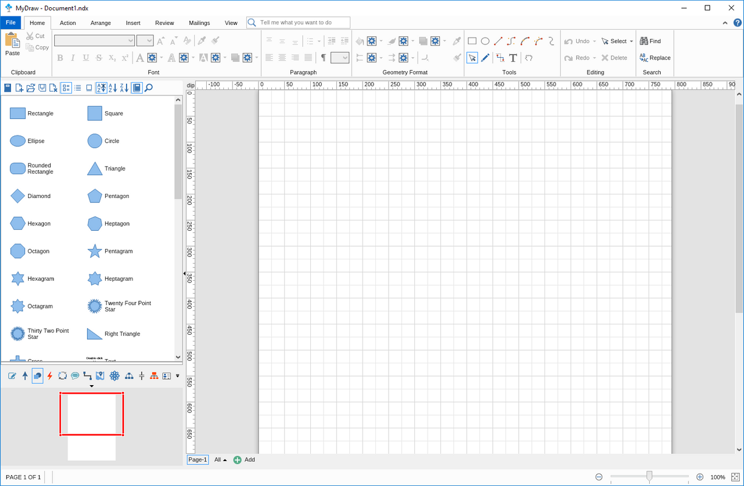This screenshot has width=744, height=486.
Task: Add a new page with Add button
Action: pyautogui.click(x=244, y=460)
